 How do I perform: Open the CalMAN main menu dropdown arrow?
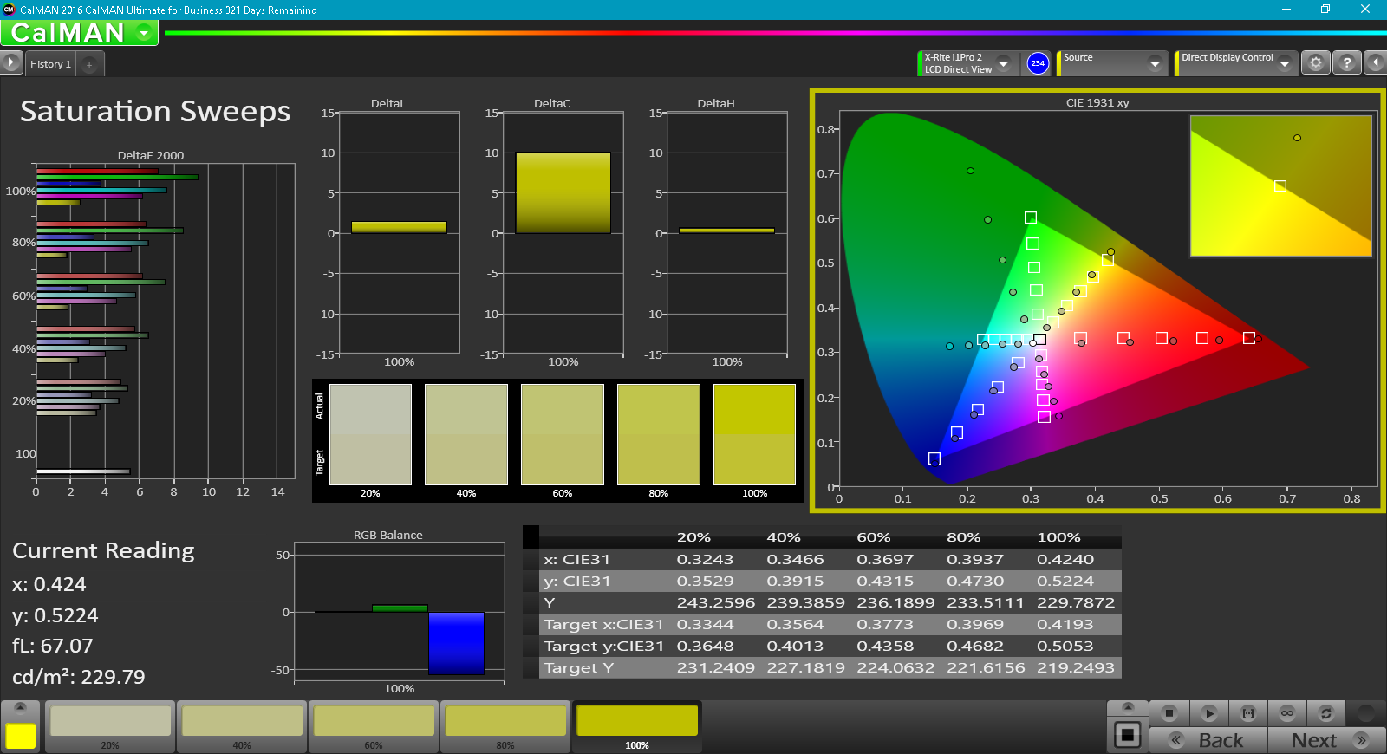click(144, 33)
